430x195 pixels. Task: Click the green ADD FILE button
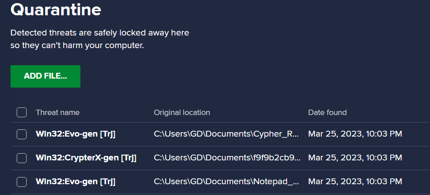coord(45,76)
